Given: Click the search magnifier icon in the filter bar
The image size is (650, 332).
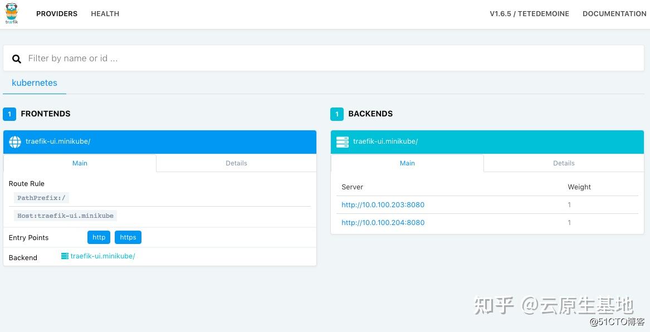Looking at the screenshot, I should coord(16,58).
